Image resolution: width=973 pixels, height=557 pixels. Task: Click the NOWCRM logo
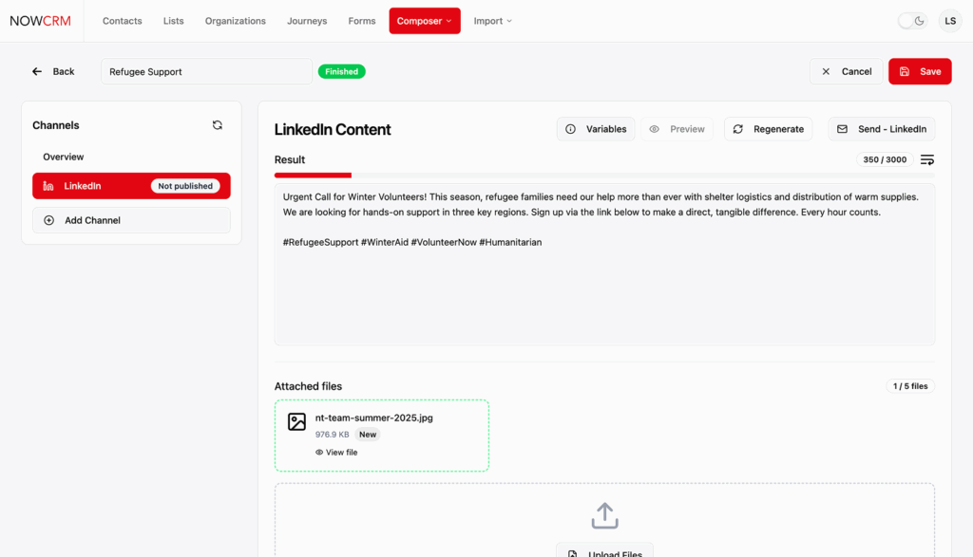[41, 21]
